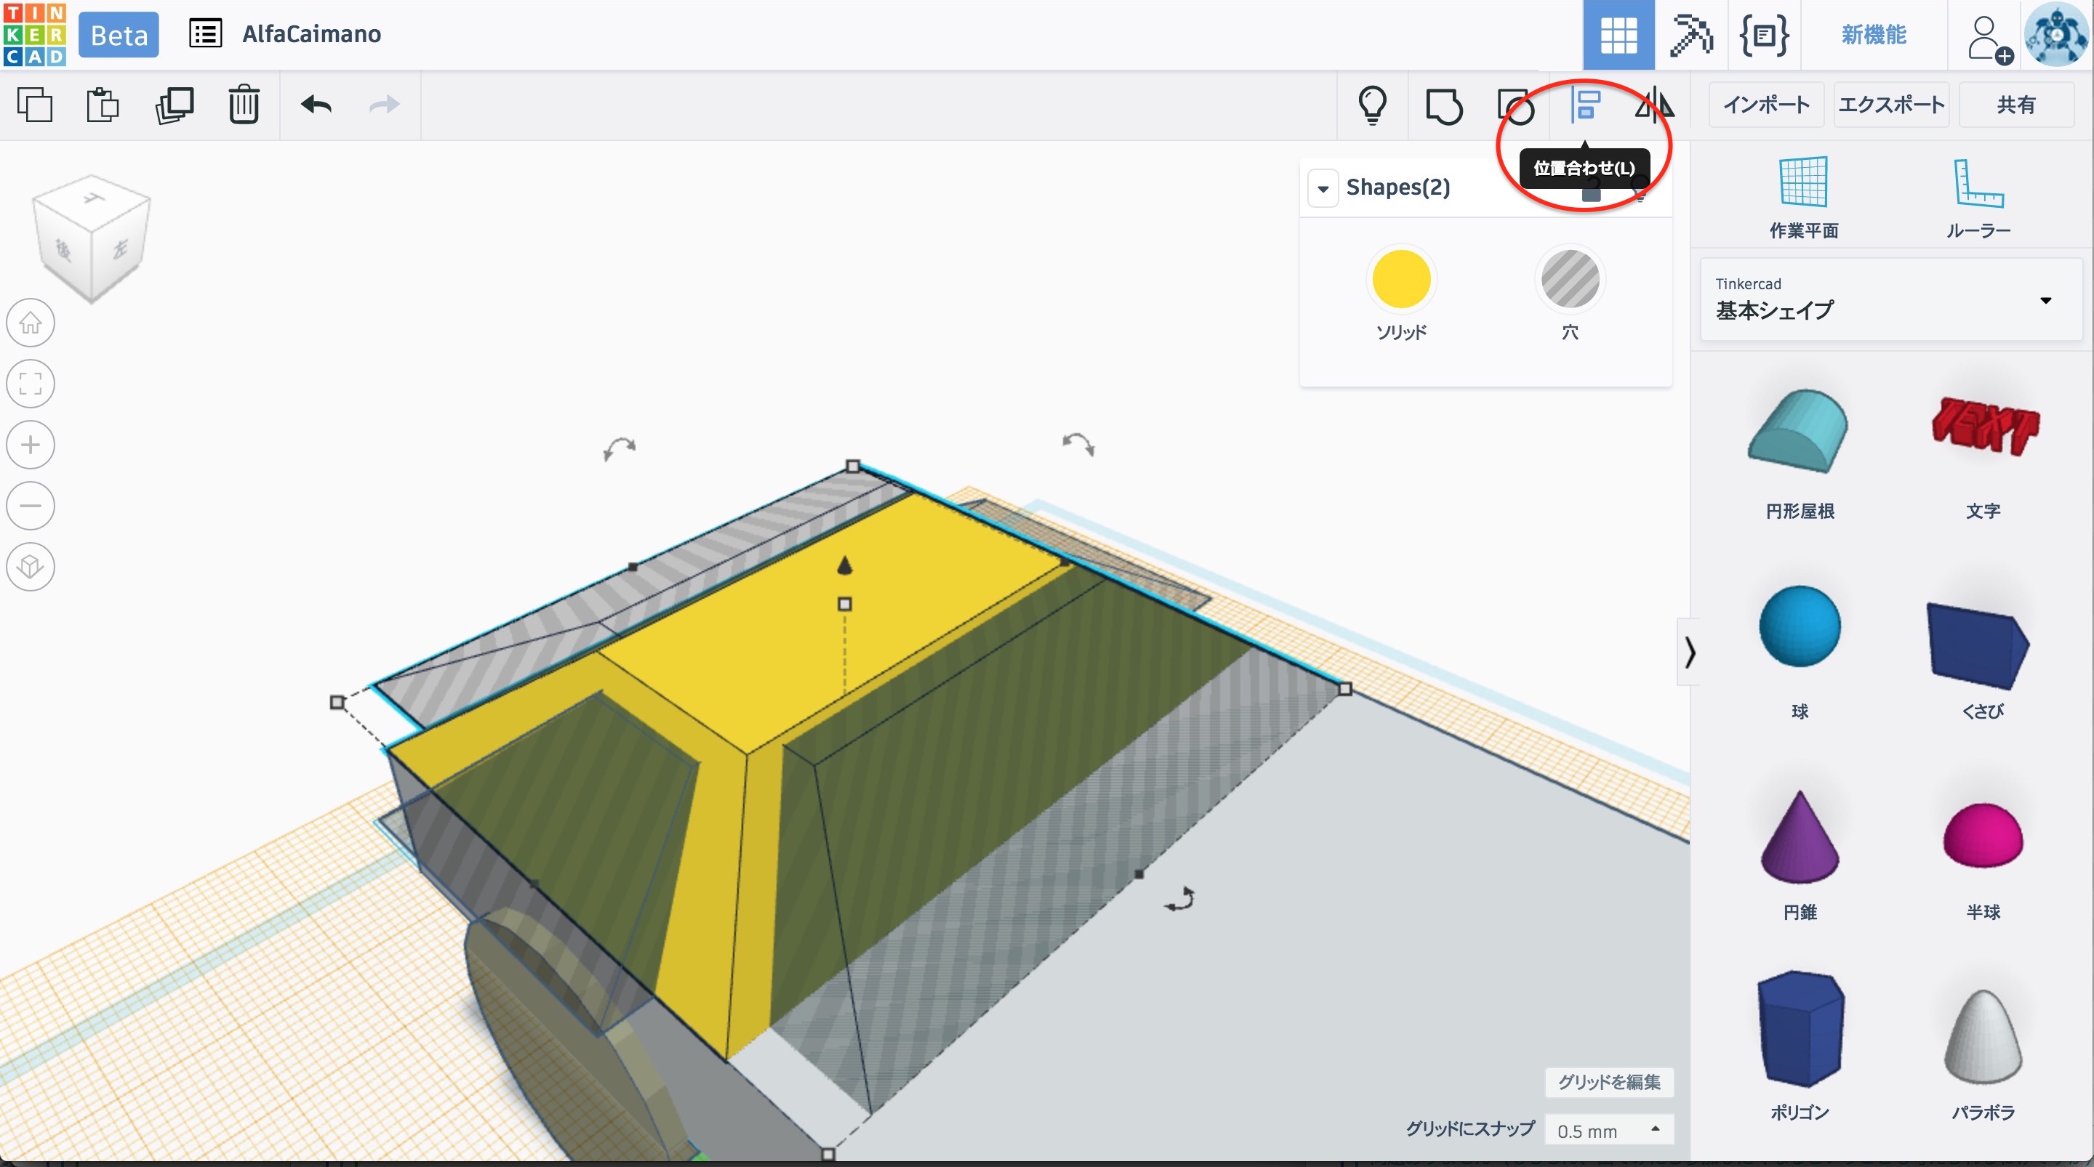Delete selection with trash icon
The width and height of the screenshot is (2094, 1167).
[243, 105]
